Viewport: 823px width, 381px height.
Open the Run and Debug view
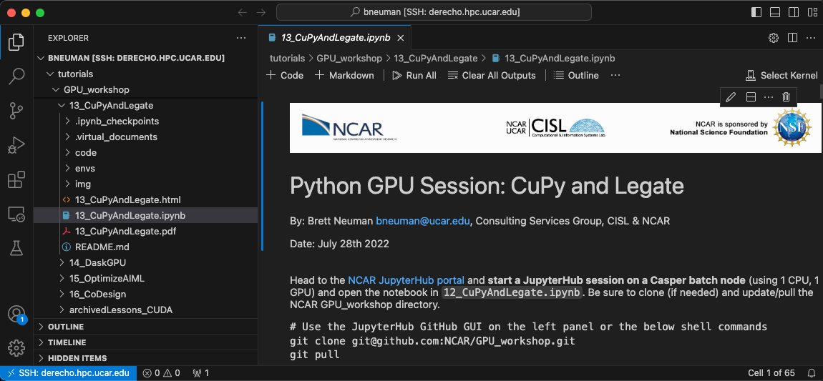(x=16, y=145)
